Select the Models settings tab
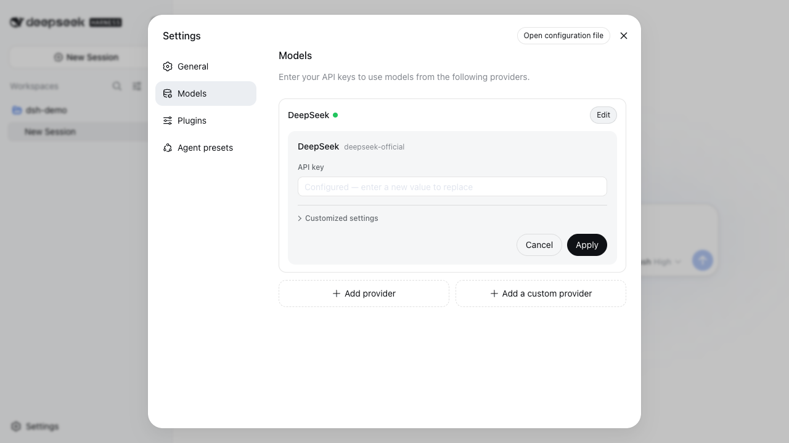This screenshot has height=443, width=789. click(206, 94)
